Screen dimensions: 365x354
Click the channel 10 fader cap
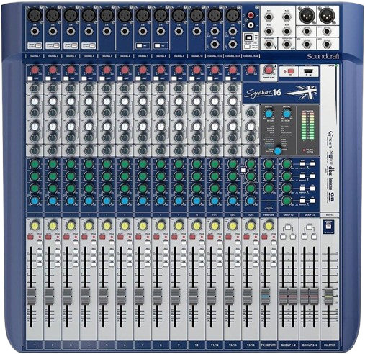tap(194, 296)
